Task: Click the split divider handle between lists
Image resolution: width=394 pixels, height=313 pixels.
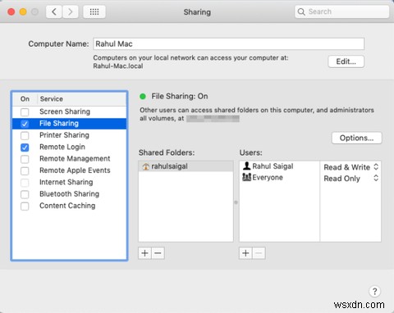Action: pyautogui.click(x=236, y=202)
